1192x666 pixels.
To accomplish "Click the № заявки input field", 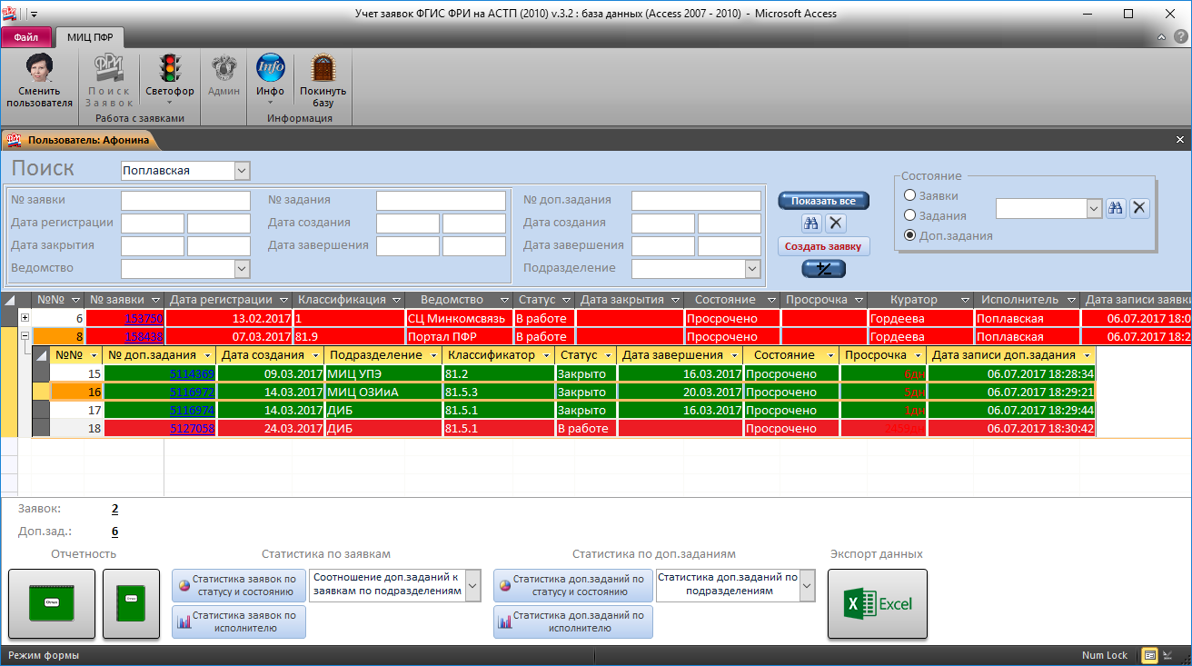I will [185, 200].
